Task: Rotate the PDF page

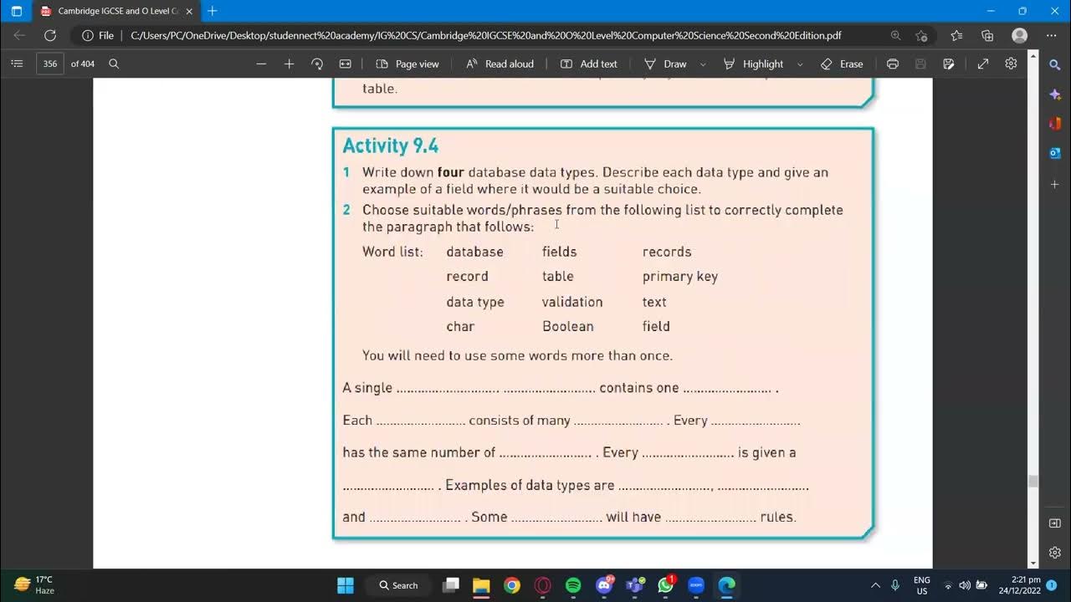Action: pos(317,64)
